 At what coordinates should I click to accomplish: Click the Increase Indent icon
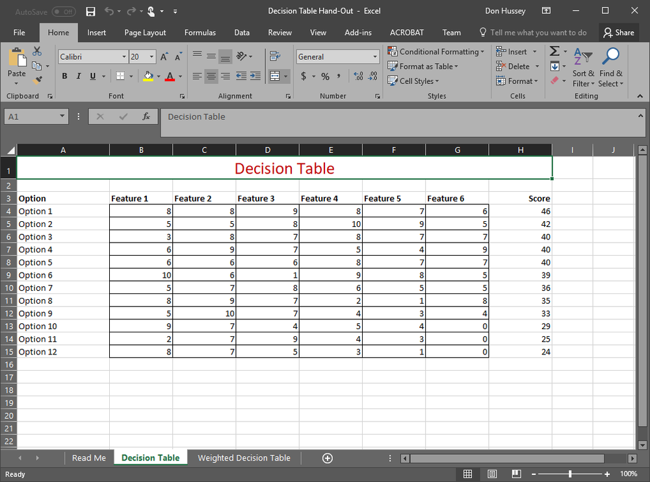coord(255,76)
